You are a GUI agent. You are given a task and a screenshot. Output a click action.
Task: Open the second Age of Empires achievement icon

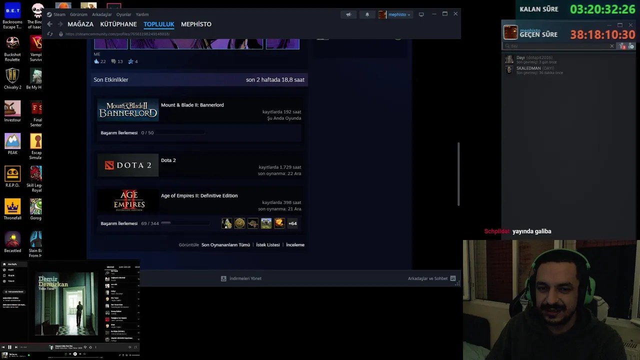coord(240,223)
